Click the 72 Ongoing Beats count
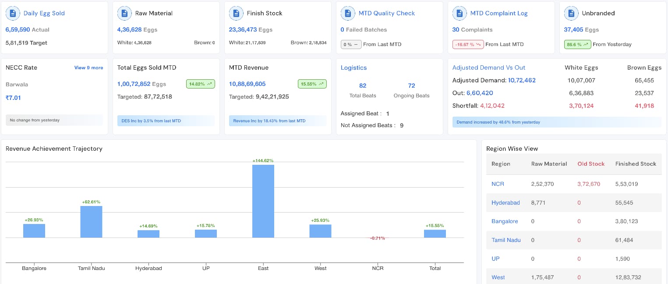668x284 pixels. coord(411,85)
